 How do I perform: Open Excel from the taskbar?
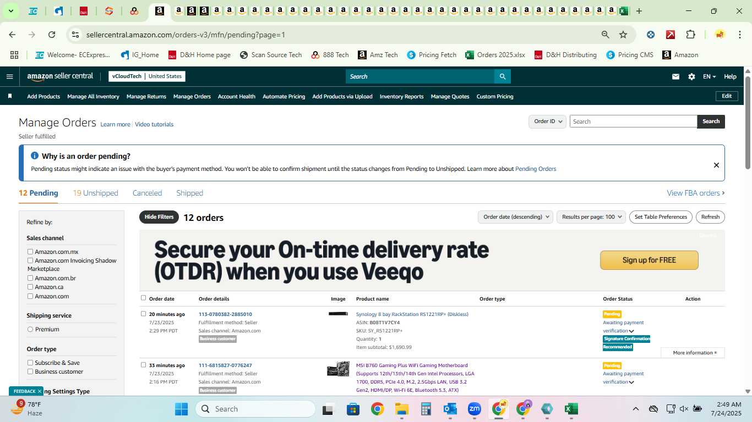pos(571,409)
